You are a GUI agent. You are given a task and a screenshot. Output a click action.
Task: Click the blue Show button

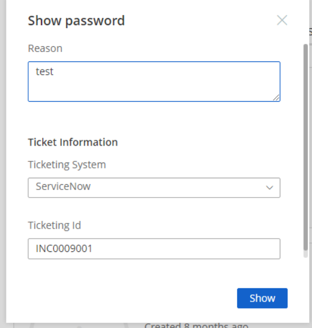pyautogui.click(x=262, y=298)
